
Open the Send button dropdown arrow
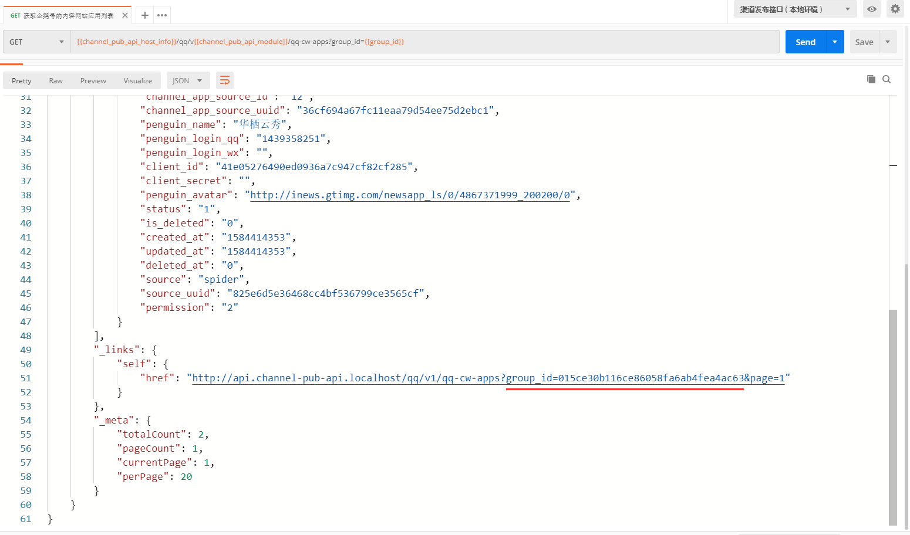[835, 42]
